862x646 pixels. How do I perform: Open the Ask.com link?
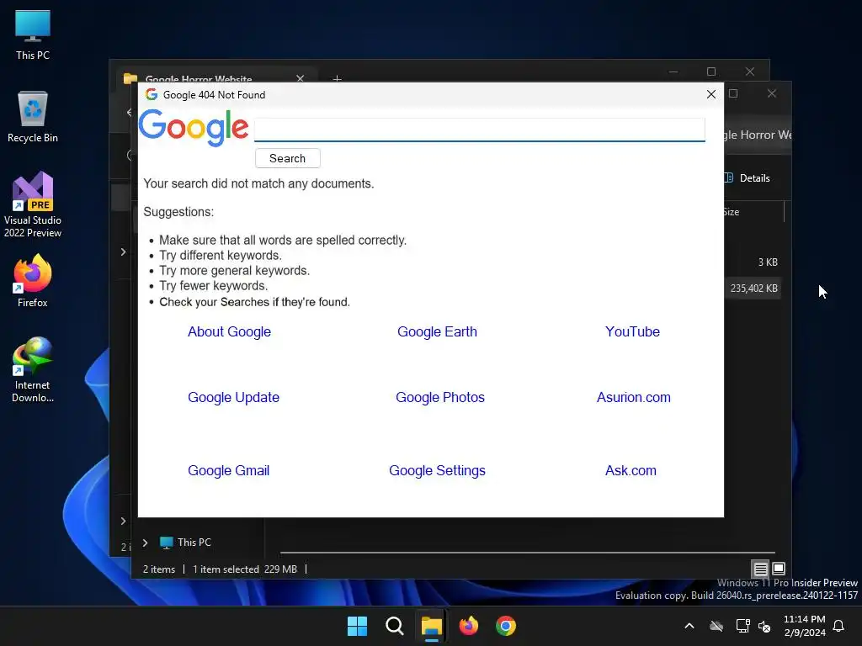click(x=631, y=471)
